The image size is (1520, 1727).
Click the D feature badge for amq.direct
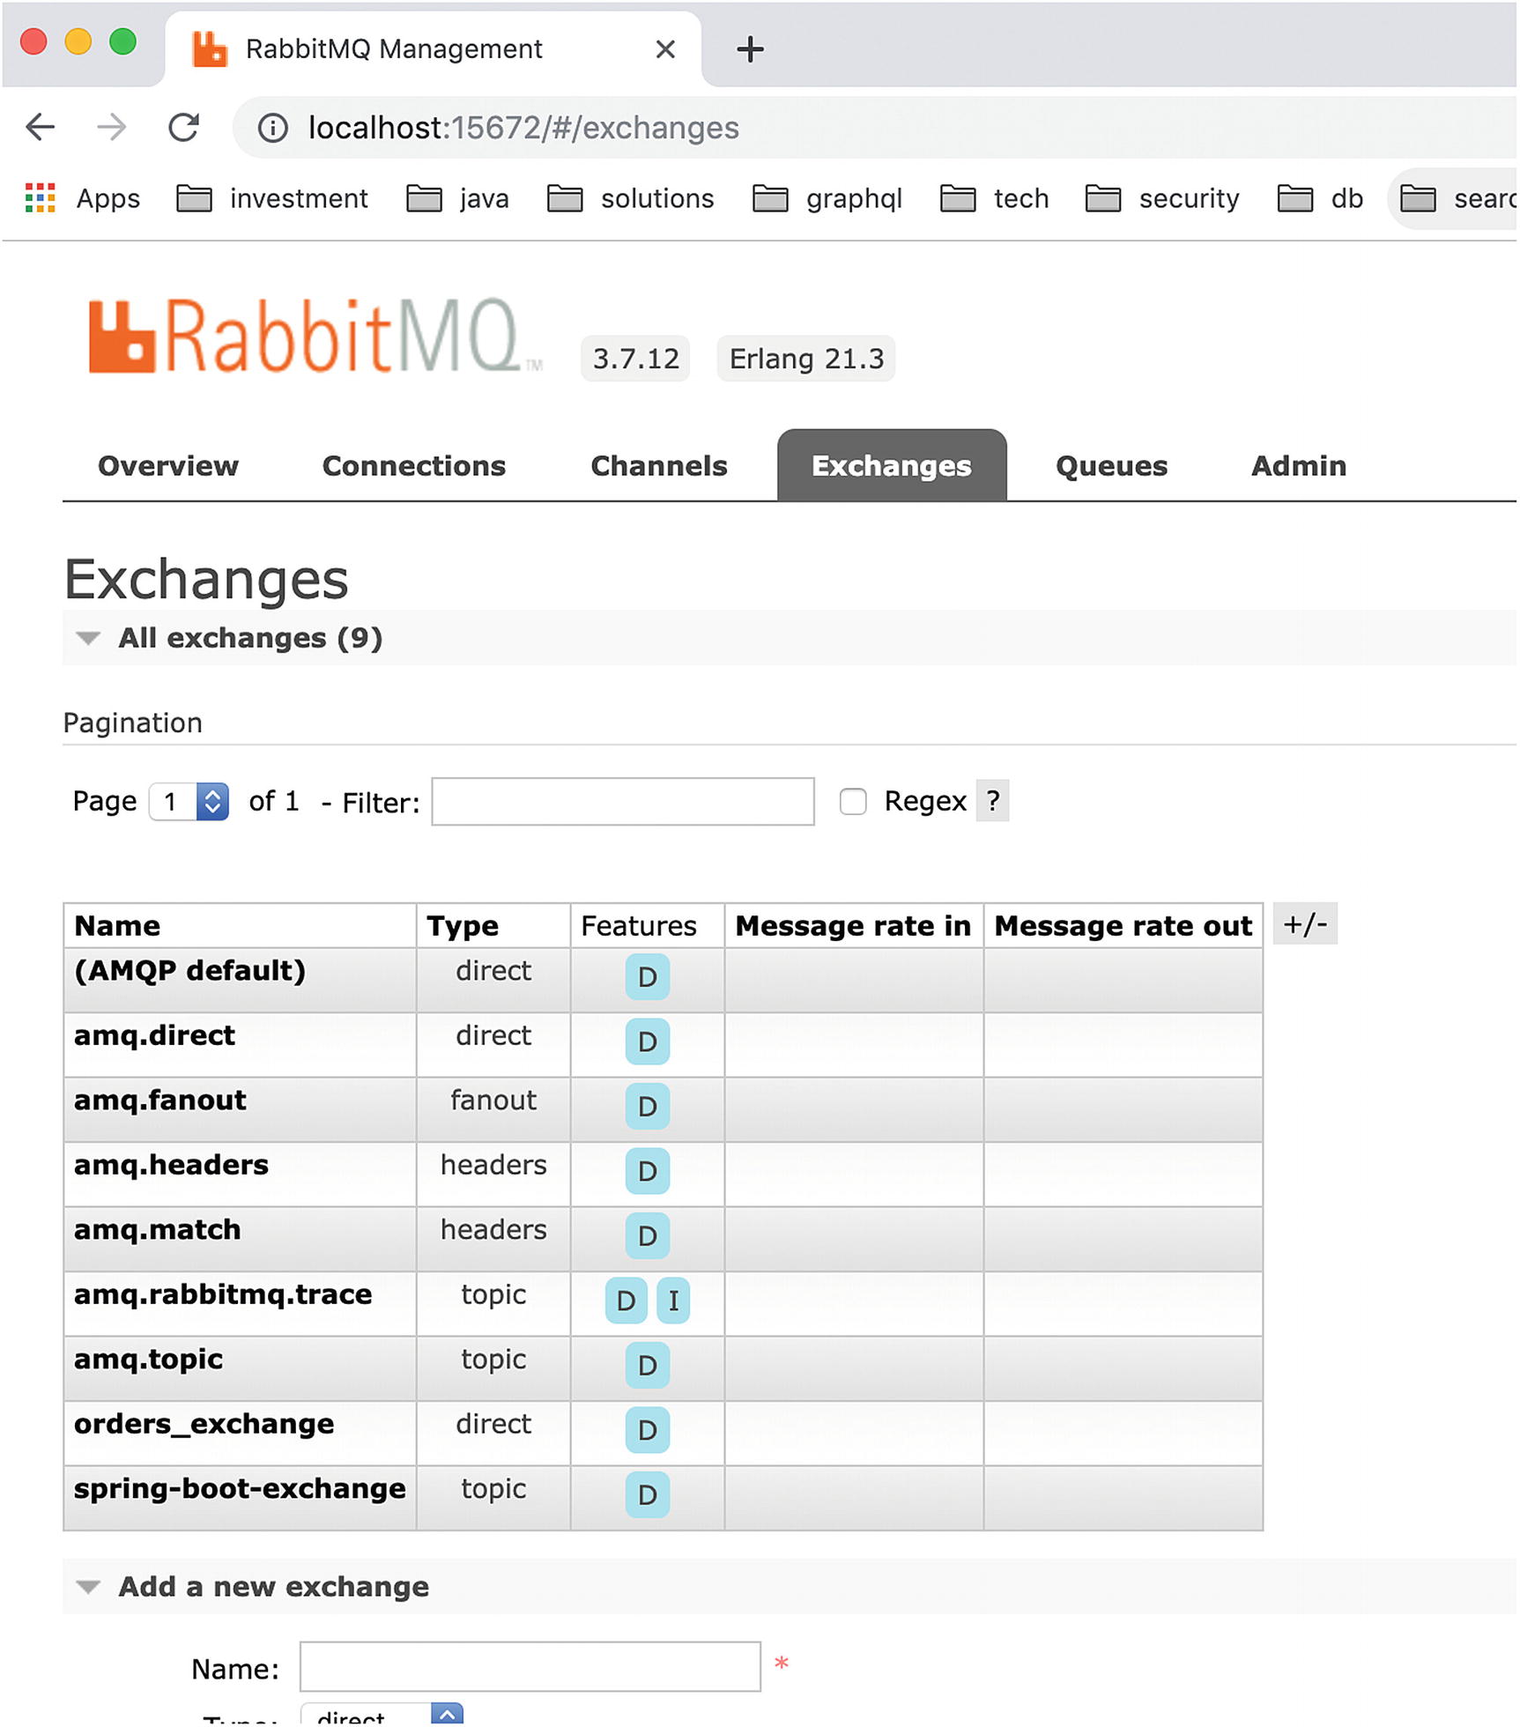point(647,1041)
